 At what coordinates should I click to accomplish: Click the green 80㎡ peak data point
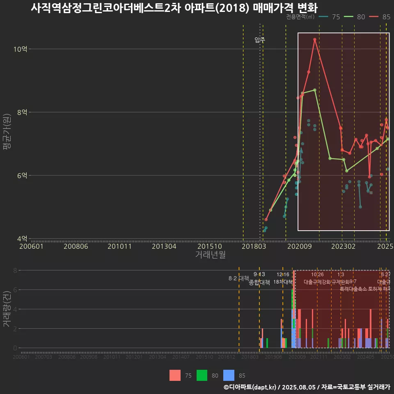point(315,90)
